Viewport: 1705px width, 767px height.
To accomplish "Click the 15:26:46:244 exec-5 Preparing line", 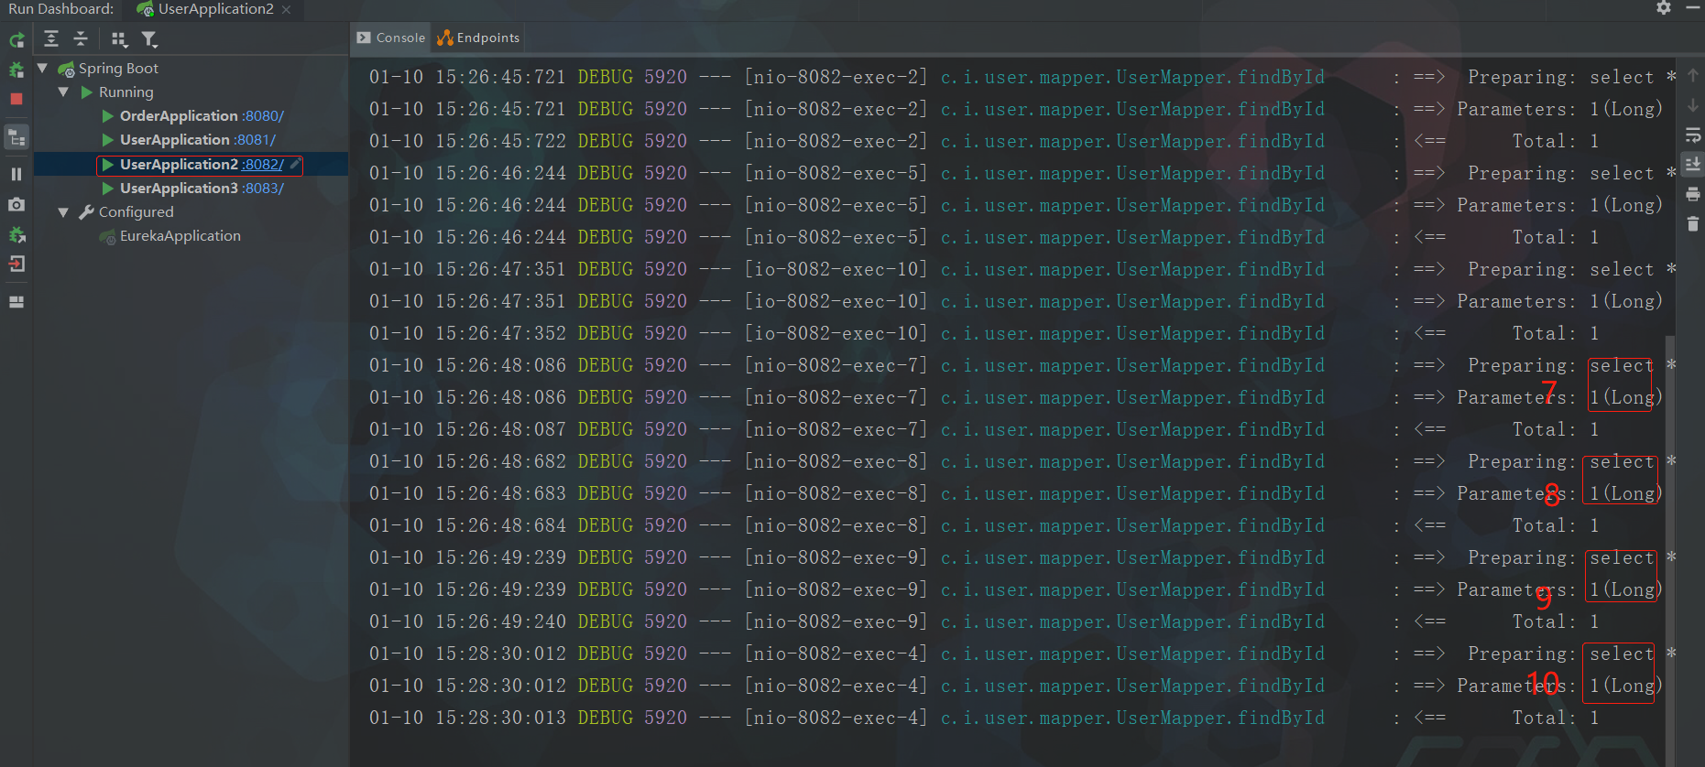I will point(1022,173).
